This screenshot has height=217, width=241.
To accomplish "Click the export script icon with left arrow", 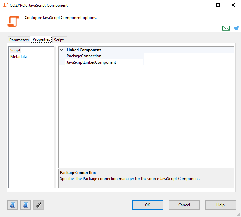I will click(26, 205).
